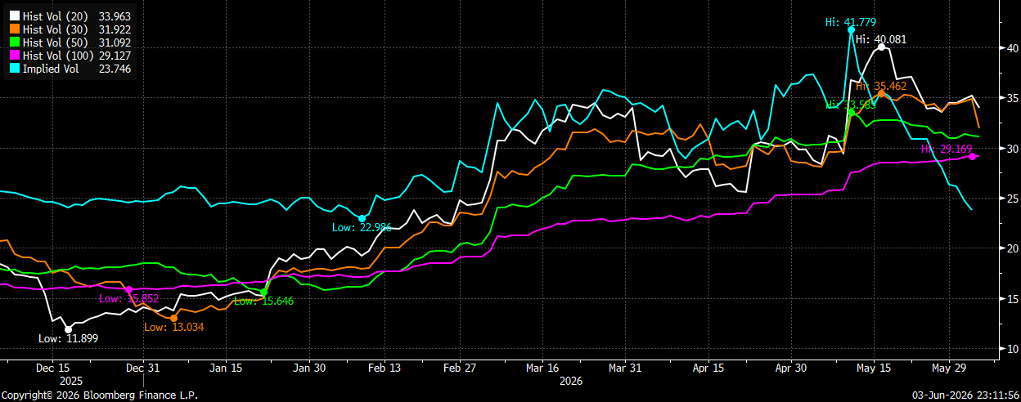The height and width of the screenshot is (402, 1021).
Task: Click the green Hist Vol (50) legend swatch
Action: click(x=13, y=42)
